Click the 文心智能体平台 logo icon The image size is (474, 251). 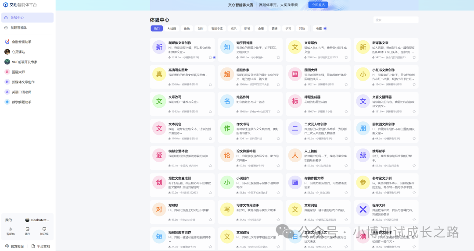tap(6, 5)
